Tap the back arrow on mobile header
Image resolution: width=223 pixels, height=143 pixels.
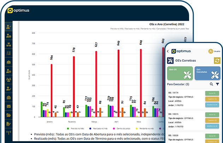click(168, 51)
